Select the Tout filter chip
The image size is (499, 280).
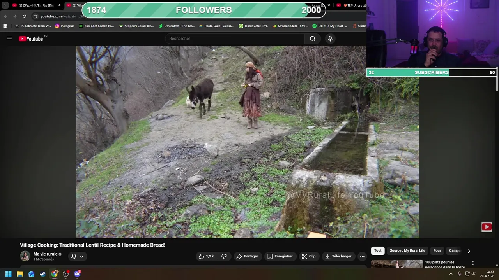click(378, 250)
